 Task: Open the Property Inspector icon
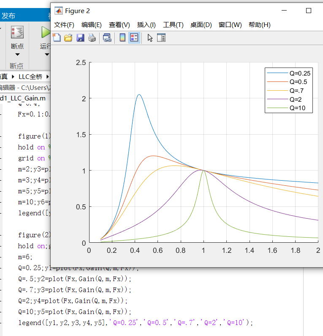click(x=161, y=38)
